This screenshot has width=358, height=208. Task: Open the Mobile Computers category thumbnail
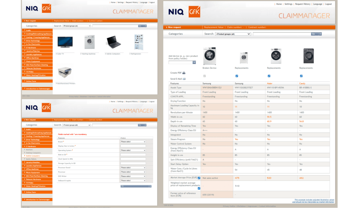point(114,42)
